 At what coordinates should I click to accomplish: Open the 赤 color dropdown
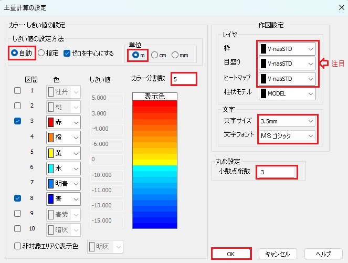[64, 122]
